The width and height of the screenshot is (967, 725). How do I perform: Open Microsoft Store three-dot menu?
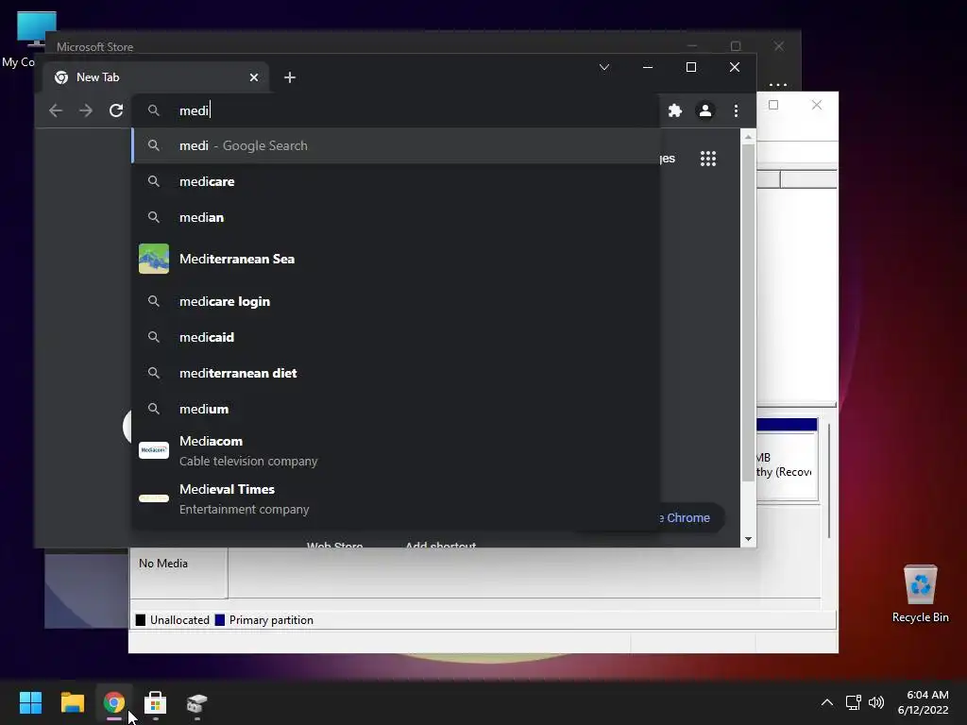tap(778, 84)
